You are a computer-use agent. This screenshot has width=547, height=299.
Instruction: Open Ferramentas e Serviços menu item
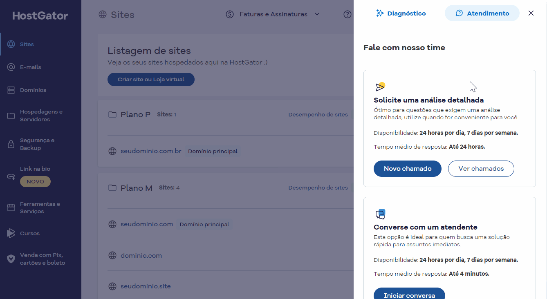pos(41,208)
